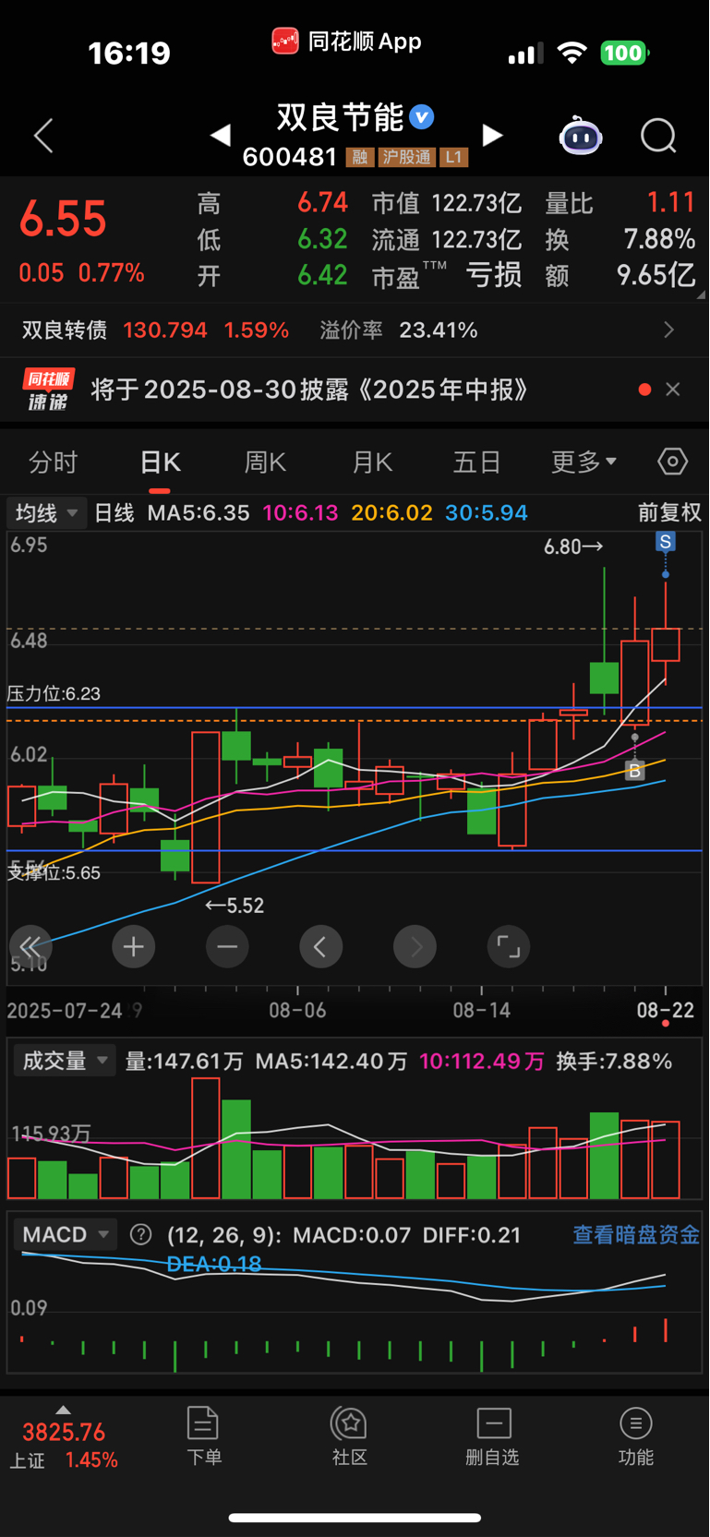Tap the back arrow icon
Image resolution: width=710 pixels, height=1537 pixels.
pyautogui.click(x=43, y=136)
